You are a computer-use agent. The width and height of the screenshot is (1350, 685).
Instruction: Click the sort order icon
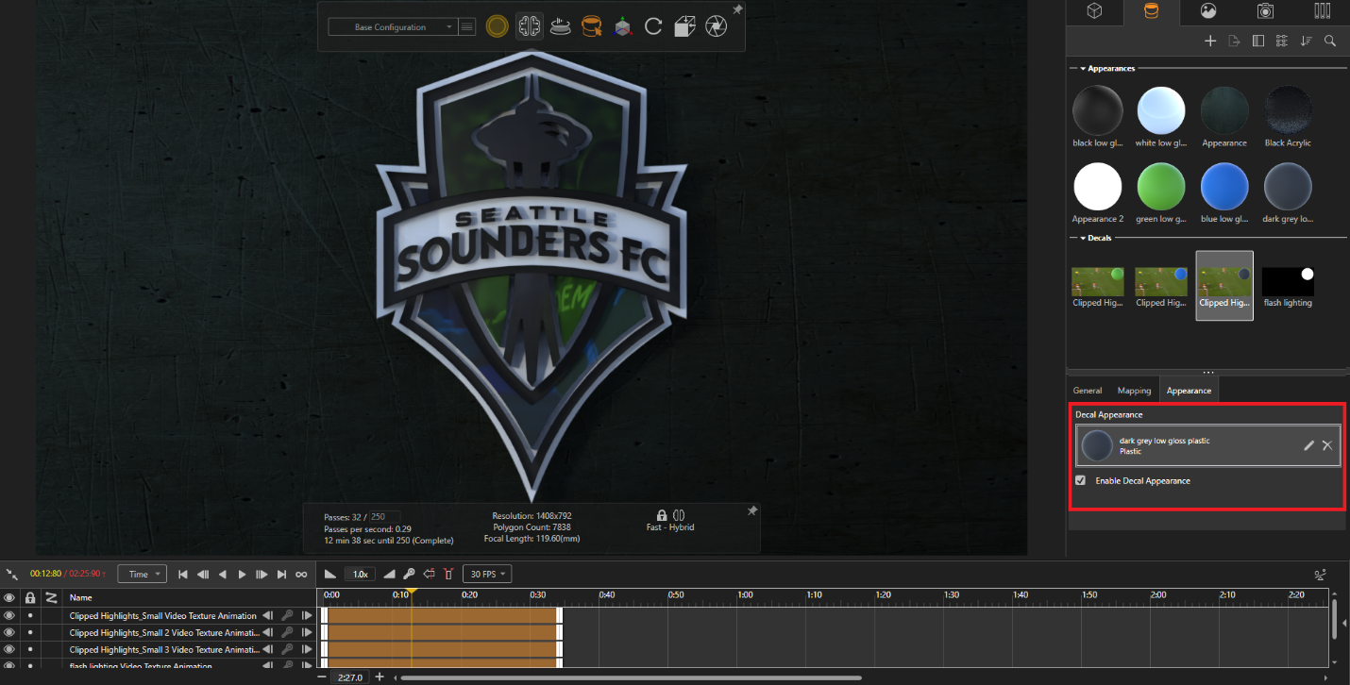coord(1306,41)
